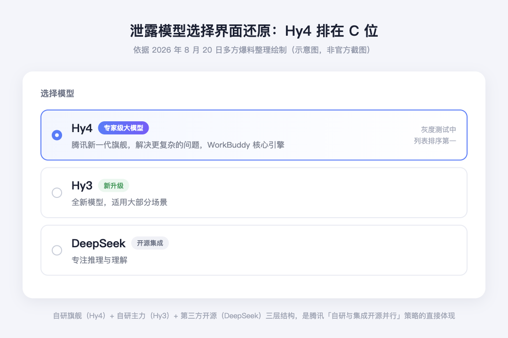Click the Hy4 description mentioning WorkBuddy 核心引擎
The image size is (508, 338).
(178, 145)
